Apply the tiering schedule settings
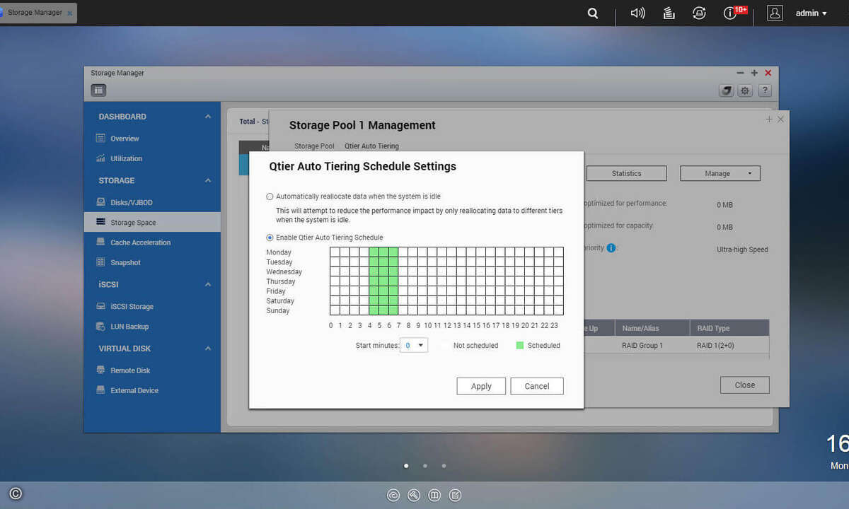Image resolution: width=849 pixels, height=509 pixels. point(481,386)
